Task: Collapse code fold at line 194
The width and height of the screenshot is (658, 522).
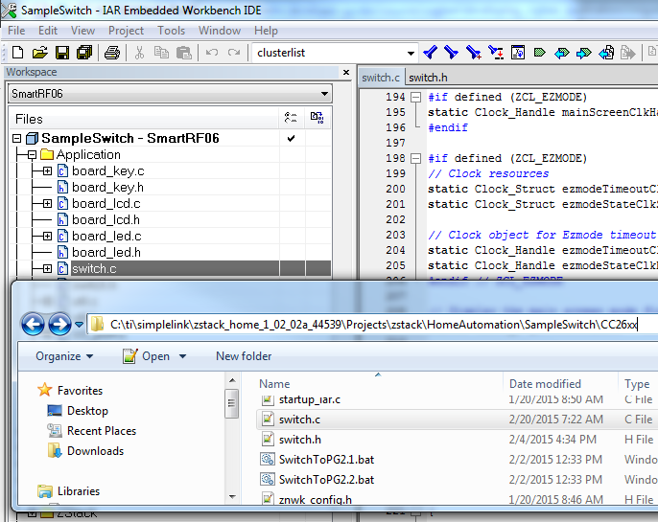Action: click(x=415, y=97)
